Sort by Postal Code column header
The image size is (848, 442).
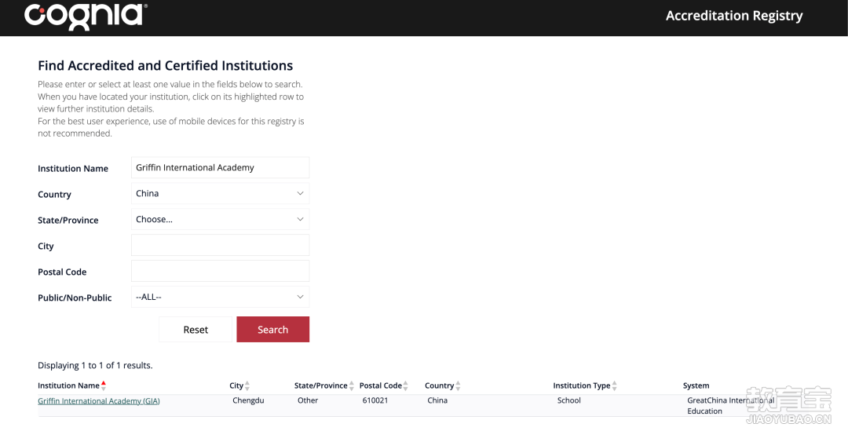tap(384, 385)
